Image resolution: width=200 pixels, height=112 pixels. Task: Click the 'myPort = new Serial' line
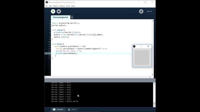tap(78, 35)
